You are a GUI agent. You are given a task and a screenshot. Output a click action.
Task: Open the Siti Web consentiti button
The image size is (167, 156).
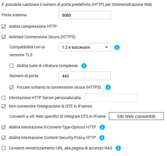click(136, 116)
